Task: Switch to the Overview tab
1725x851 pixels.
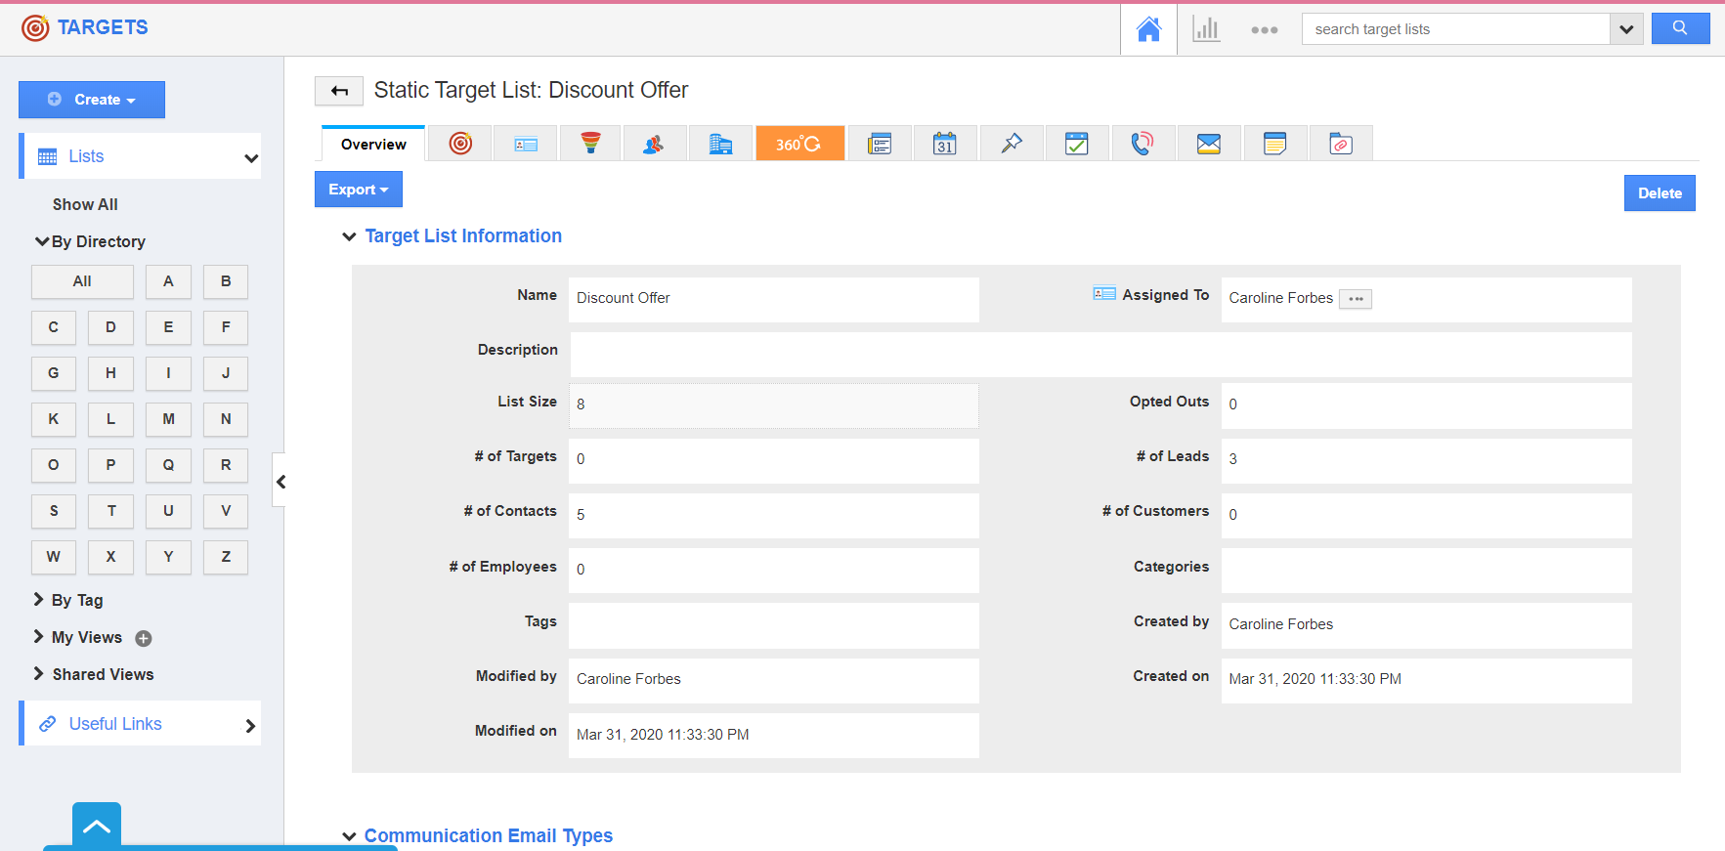Action: click(x=373, y=145)
